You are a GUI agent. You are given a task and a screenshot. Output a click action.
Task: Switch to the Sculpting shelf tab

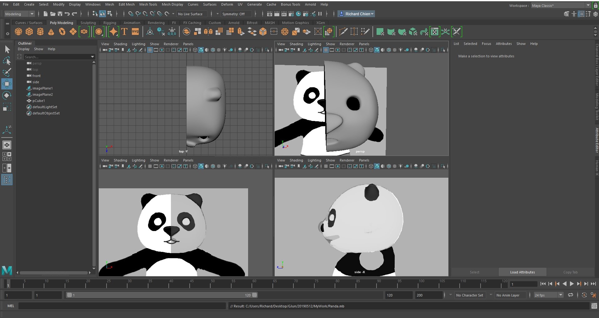tap(88, 23)
